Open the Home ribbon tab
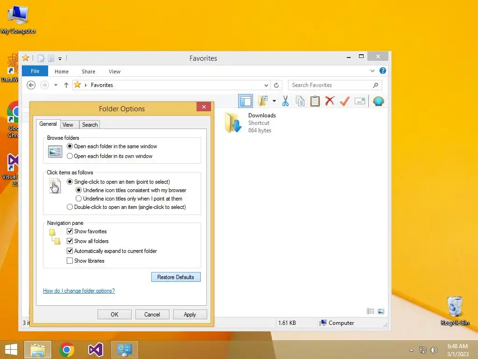This screenshot has height=359, width=478. tap(62, 72)
